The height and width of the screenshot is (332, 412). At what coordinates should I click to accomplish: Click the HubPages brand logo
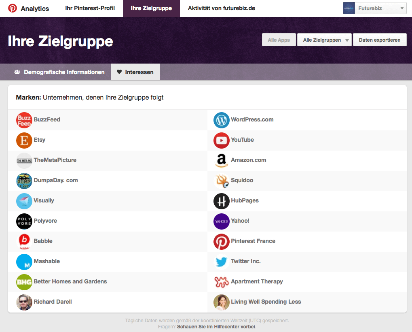point(222,201)
